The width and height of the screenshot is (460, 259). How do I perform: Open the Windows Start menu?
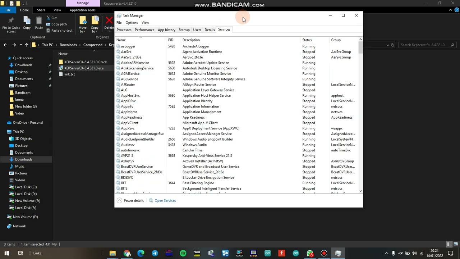point(7,253)
